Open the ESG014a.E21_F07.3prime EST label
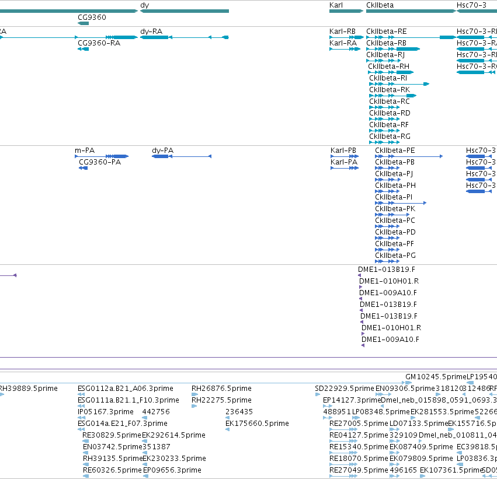 (122, 424)
